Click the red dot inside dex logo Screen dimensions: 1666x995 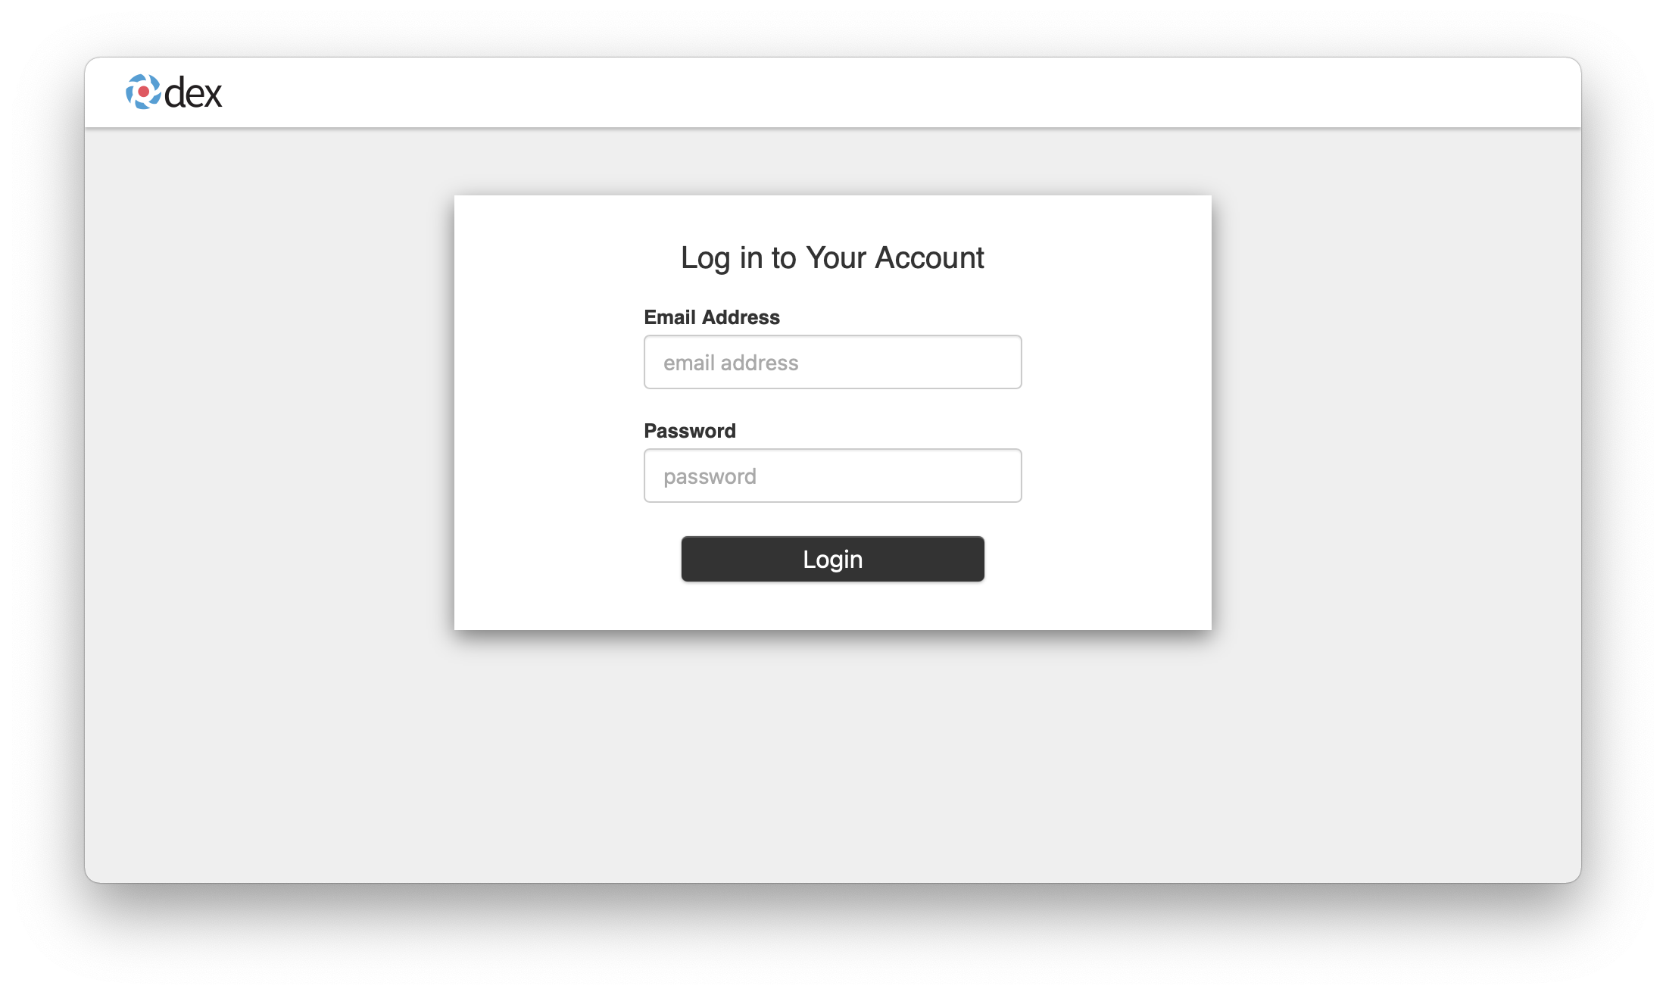143,92
